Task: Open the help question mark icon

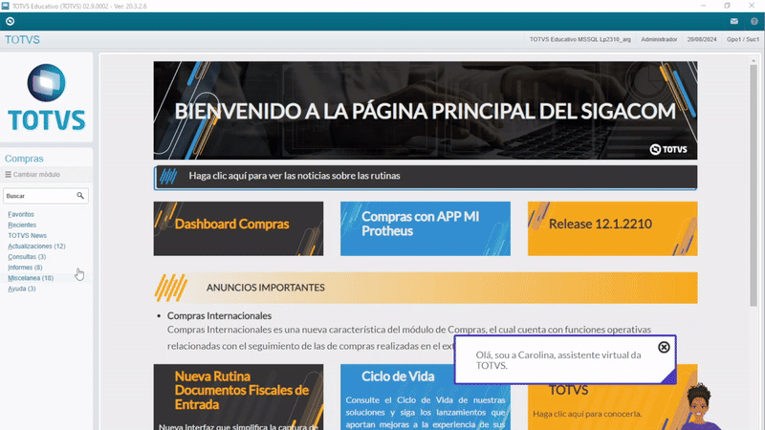Action: pos(754,21)
